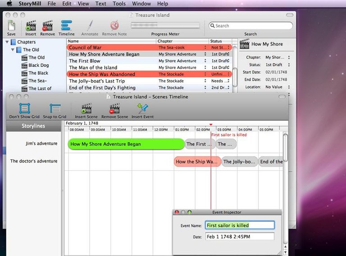
Task: Select the Chapters folder icon in sidebar
Action: pos(13,42)
